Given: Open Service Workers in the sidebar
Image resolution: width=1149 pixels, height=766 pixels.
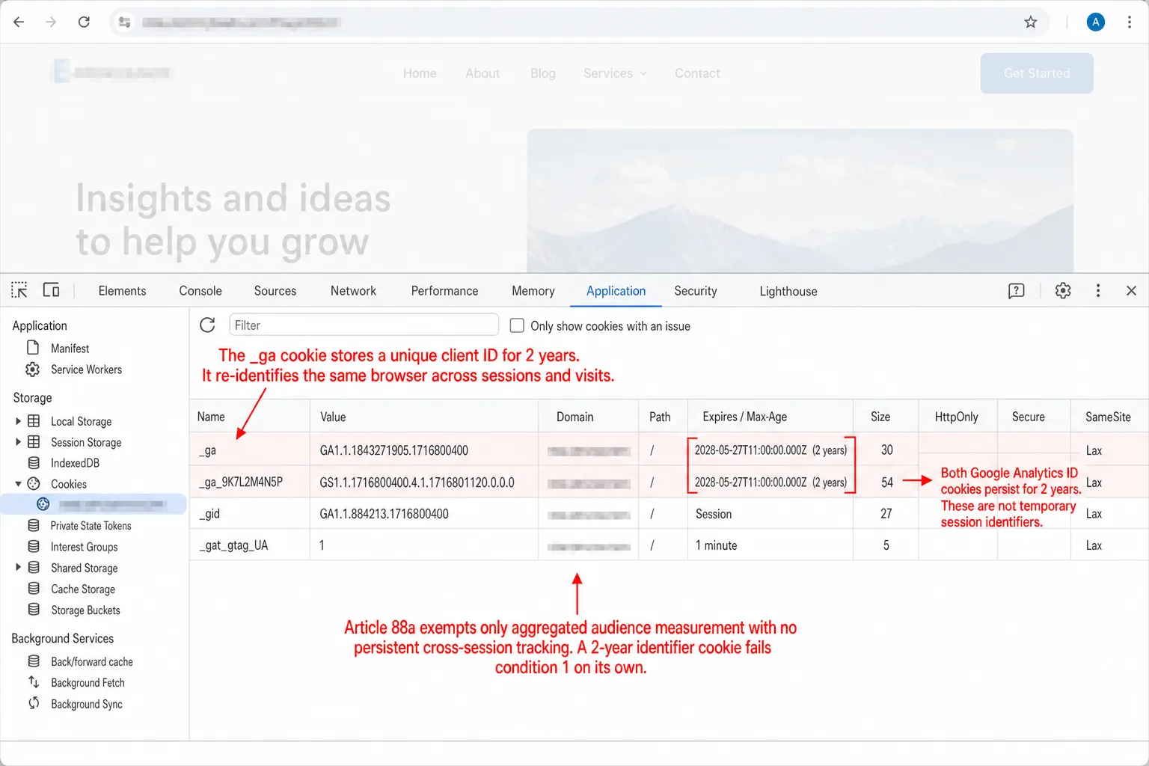Looking at the screenshot, I should [x=86, y=370].
